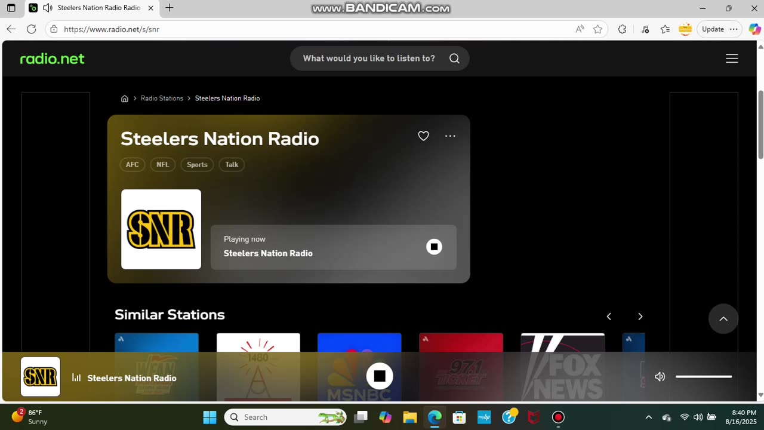Image resolution: width=764 pixels, height=430 pixels.
Task: Jump to top with the round up arrow
Action: pos(723,319)
